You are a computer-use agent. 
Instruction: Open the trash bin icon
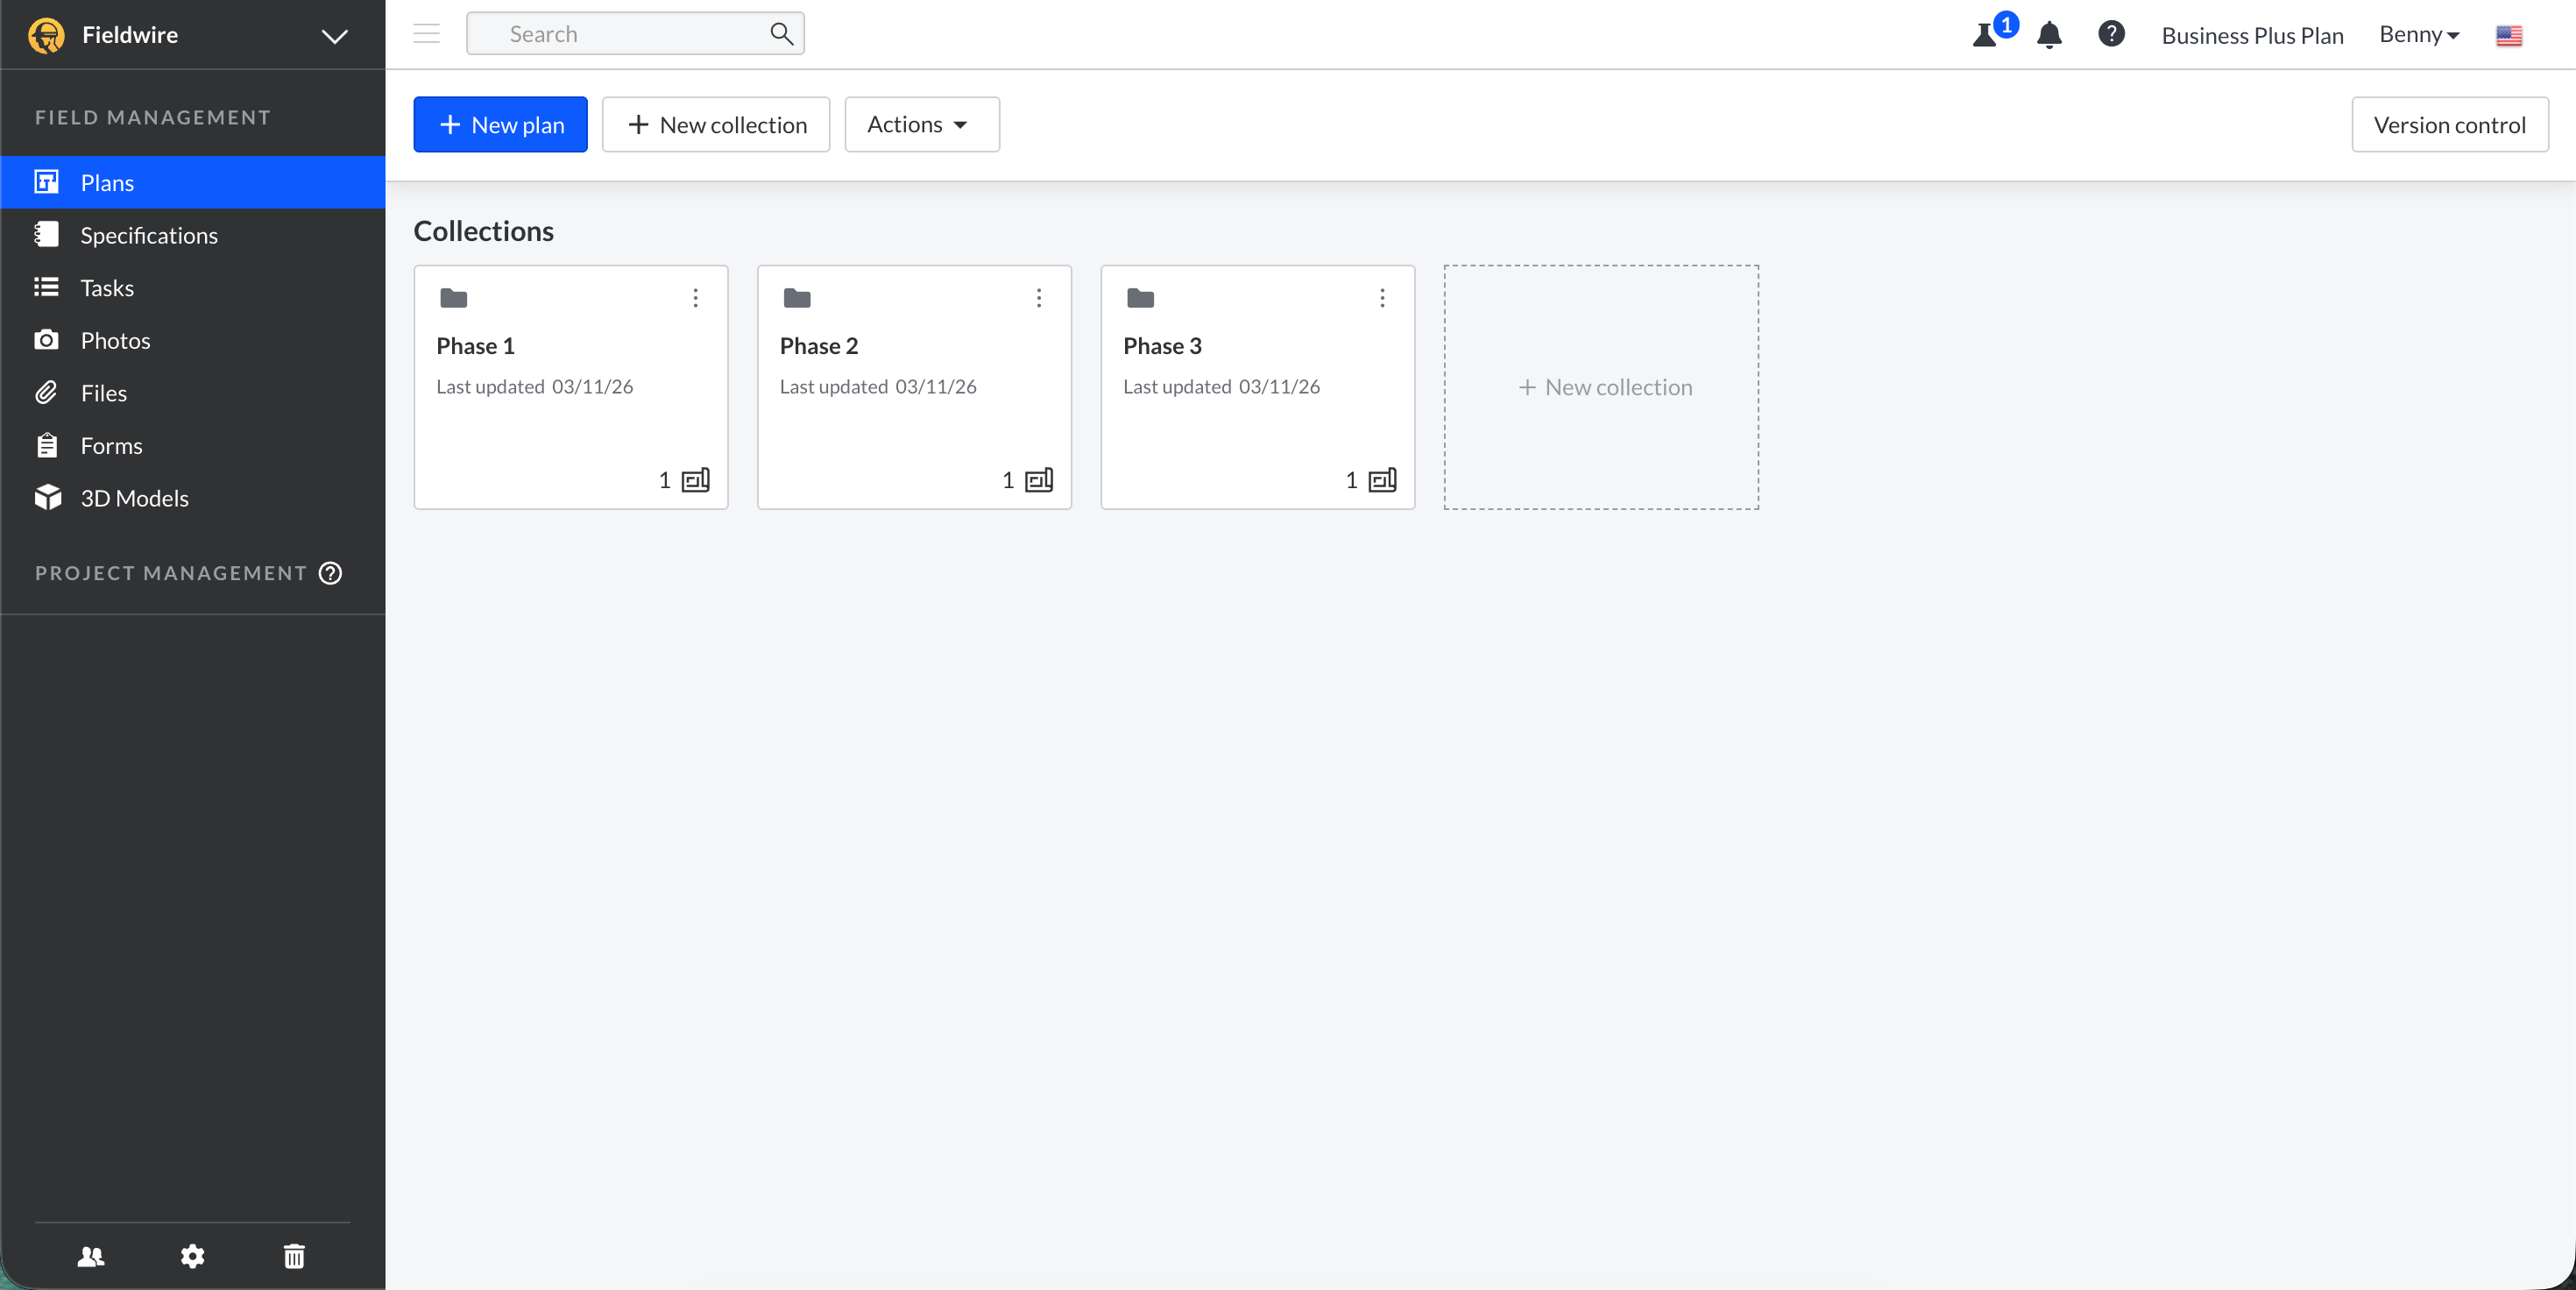[x=294, y=1256]
